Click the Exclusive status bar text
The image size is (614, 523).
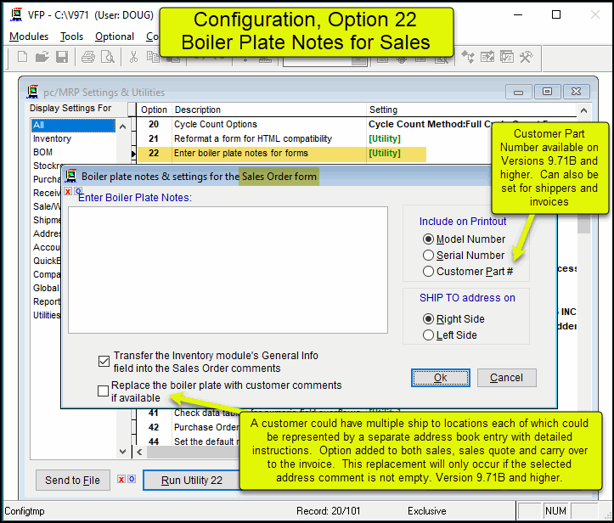click(427, 511)
